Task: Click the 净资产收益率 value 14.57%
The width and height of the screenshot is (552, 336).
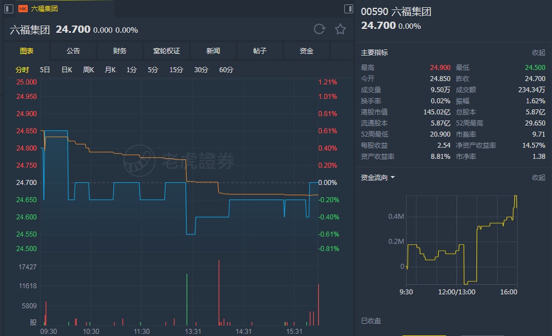Action: point(534,145)
